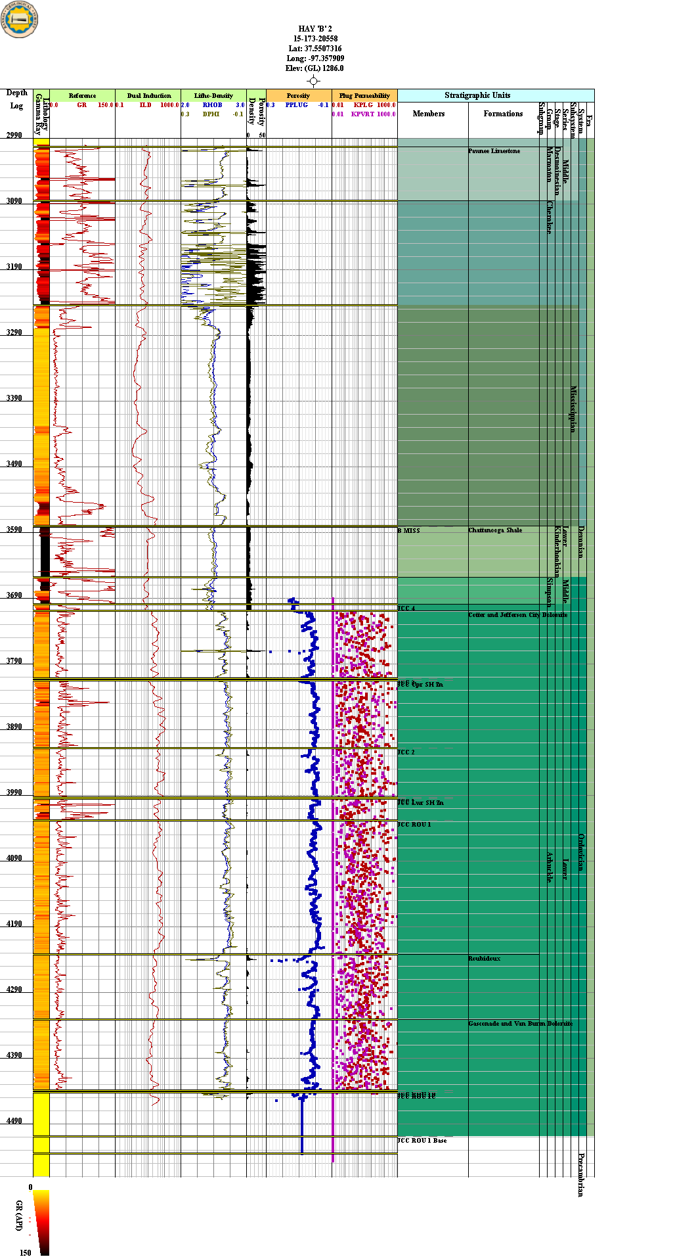Click the Plug Permeability track header
Viewport: 673px width, 1259px height.
click(364, 95)
